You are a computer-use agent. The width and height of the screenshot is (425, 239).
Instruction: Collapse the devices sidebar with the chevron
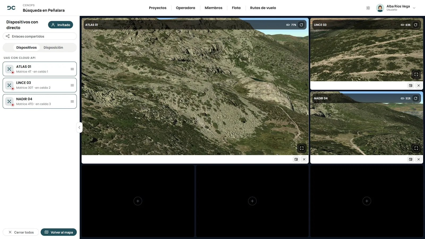(x=79, y=127)
